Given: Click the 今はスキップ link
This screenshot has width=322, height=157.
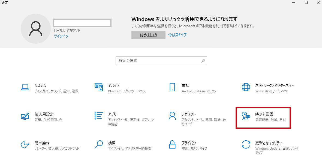Looking at the screenshot, I should 177,35.
